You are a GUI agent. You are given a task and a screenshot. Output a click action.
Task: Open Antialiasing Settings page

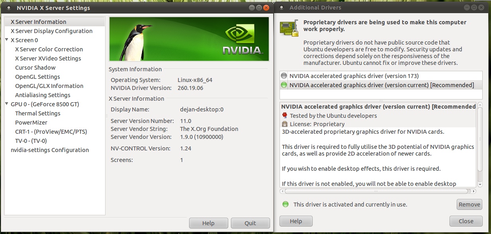[x=43, y=95]
